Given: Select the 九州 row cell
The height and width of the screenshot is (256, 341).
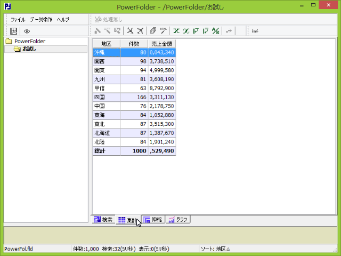Looking at the screenshot, I should pos(107,79).
